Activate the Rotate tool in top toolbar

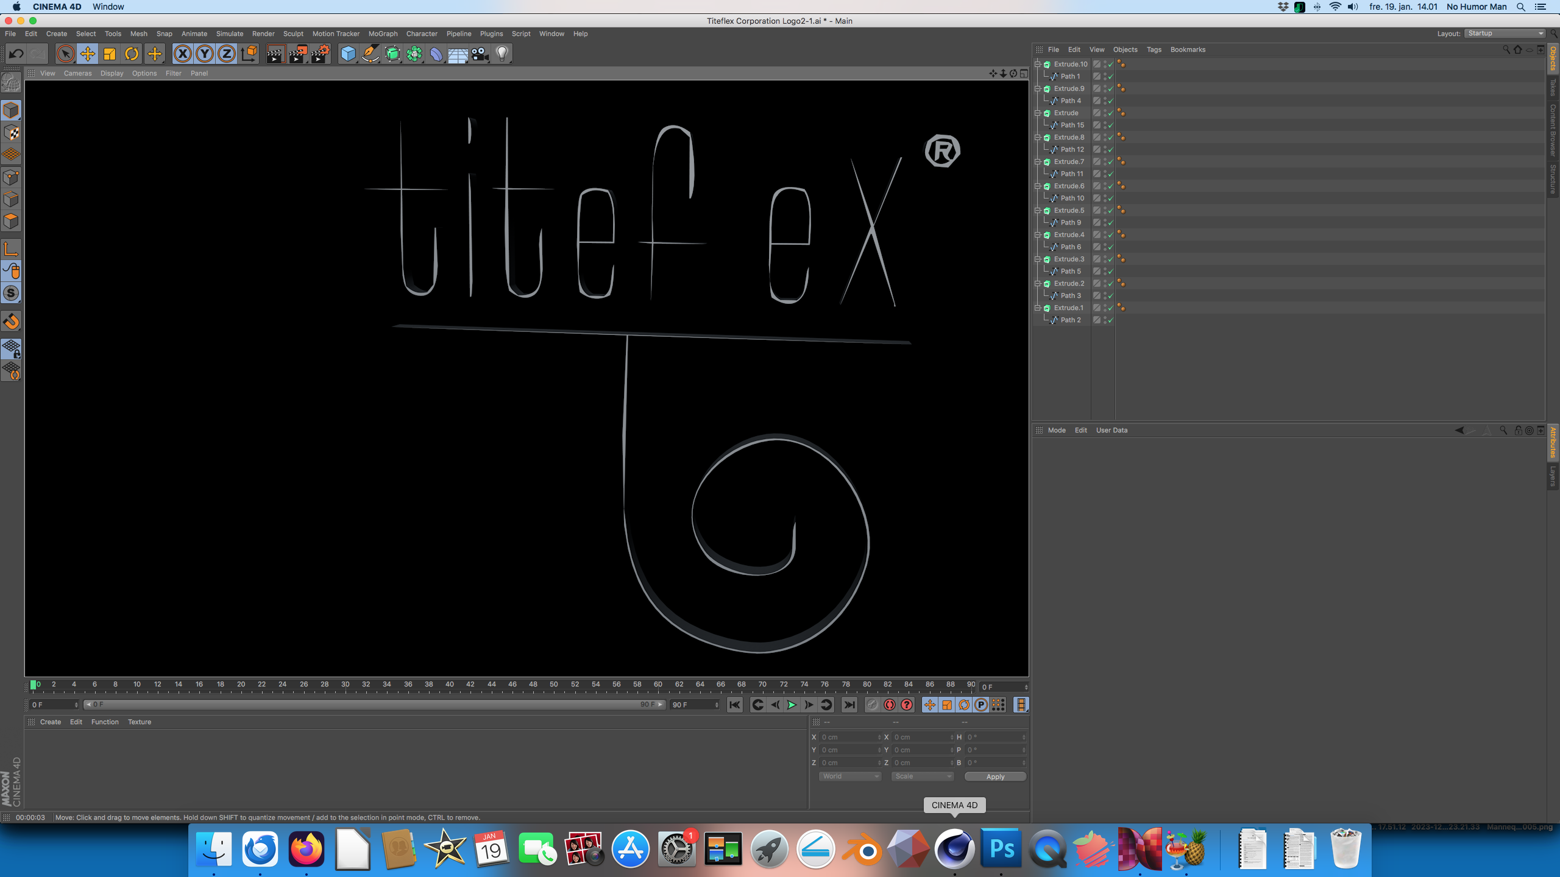(132, 54)
